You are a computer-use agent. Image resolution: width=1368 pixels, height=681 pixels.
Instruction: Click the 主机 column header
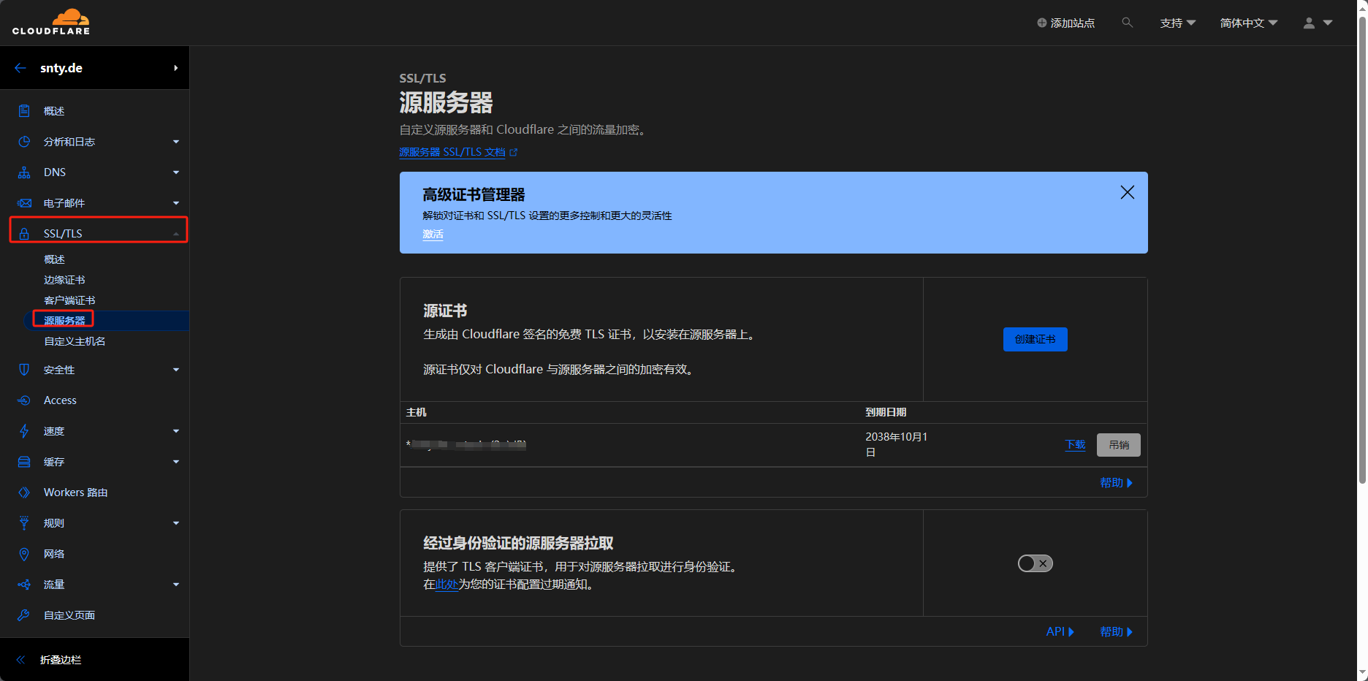[x=417, y=412]
